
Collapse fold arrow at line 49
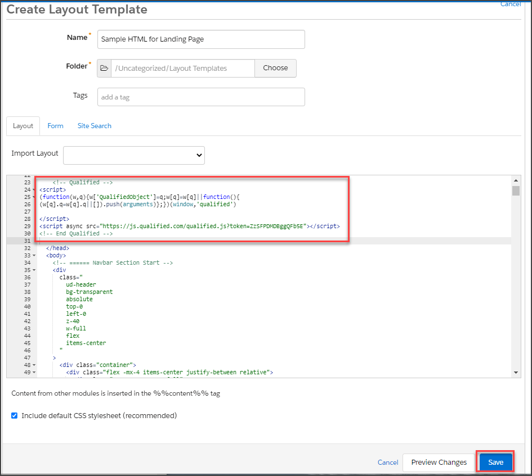[x=34, y=373]
